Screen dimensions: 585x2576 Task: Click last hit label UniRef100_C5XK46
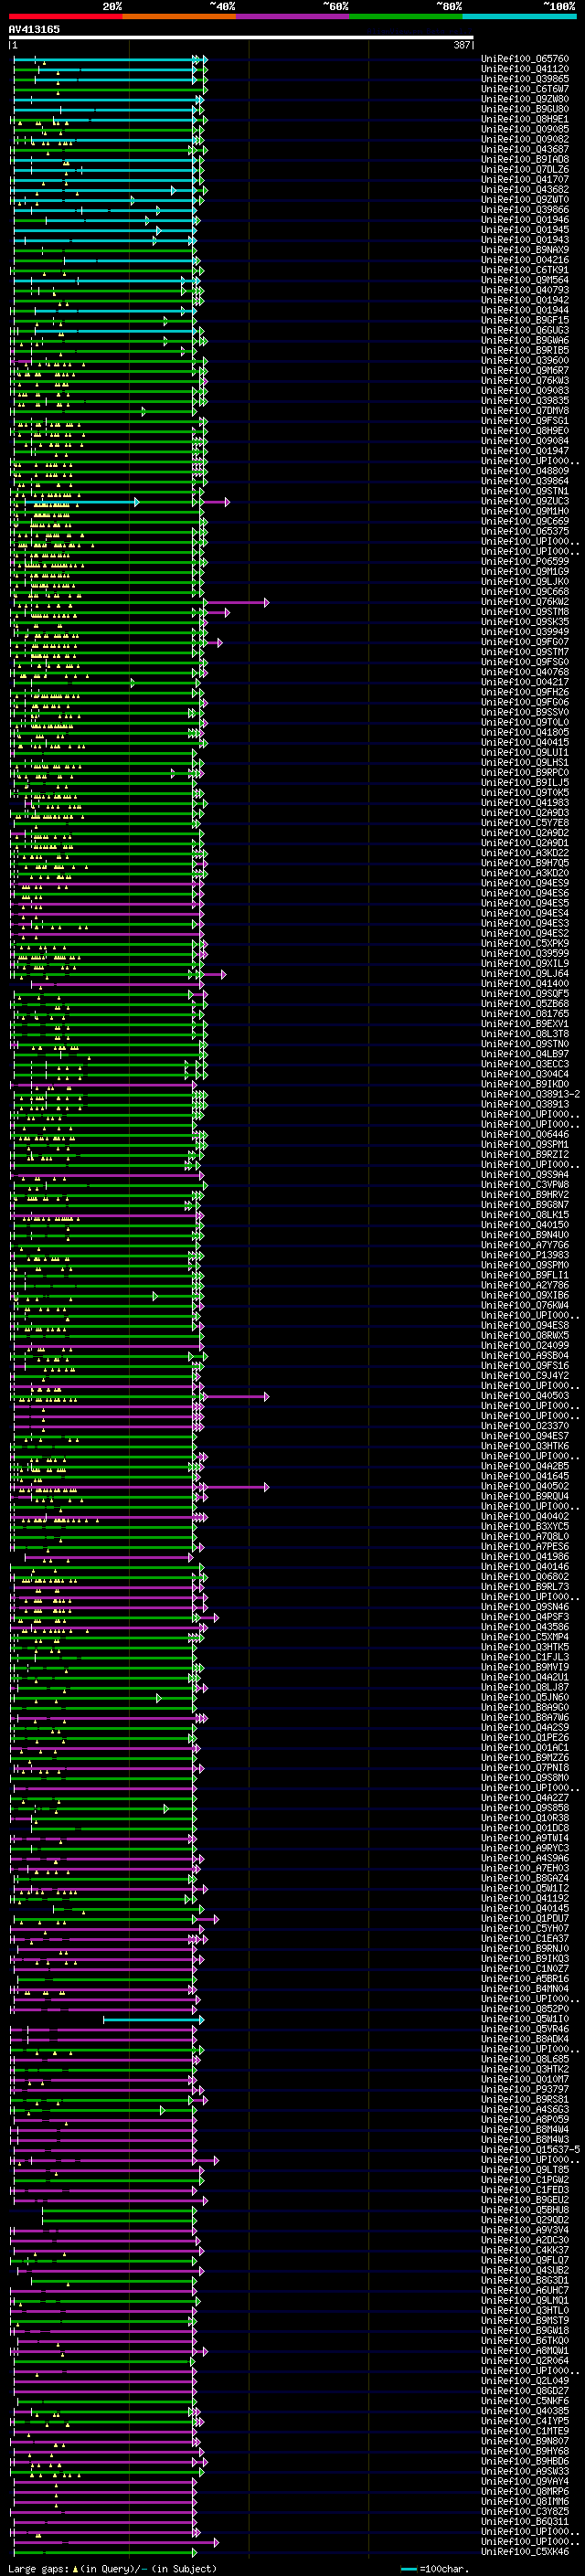coord(525,2552)
